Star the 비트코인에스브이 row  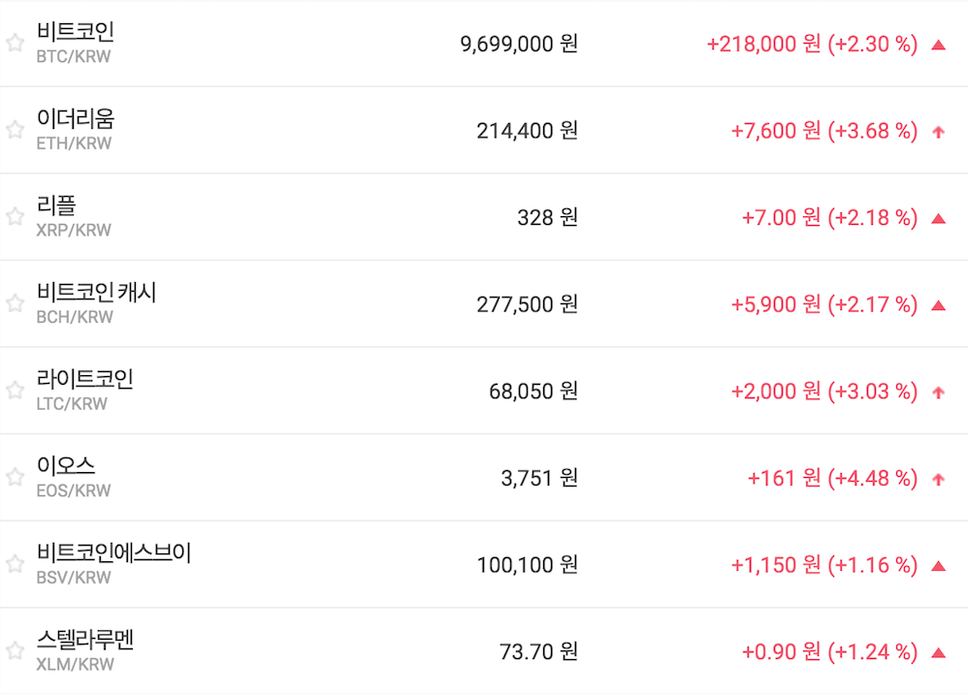[x=15, y=563]
